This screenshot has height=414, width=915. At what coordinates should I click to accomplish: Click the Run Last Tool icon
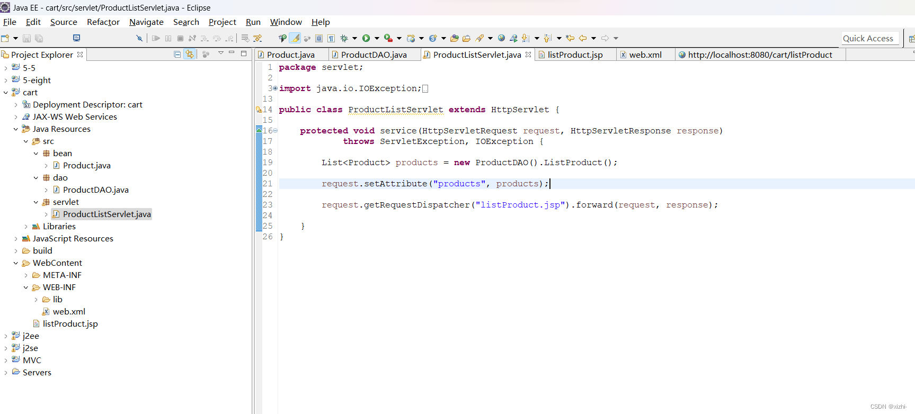(388, 38)
